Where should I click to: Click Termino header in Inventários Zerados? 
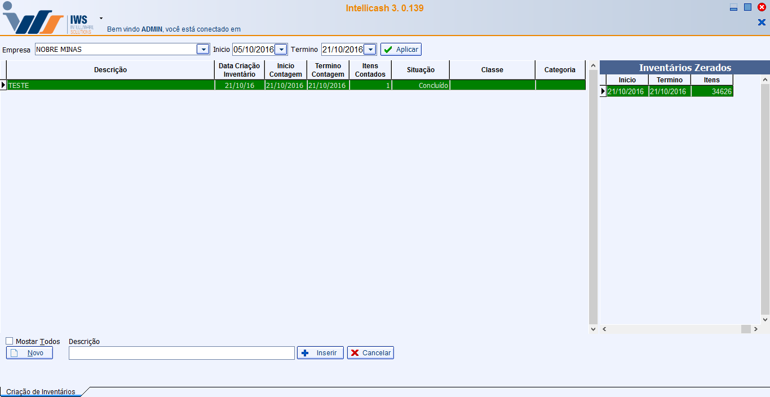click(x=670, y=80)
